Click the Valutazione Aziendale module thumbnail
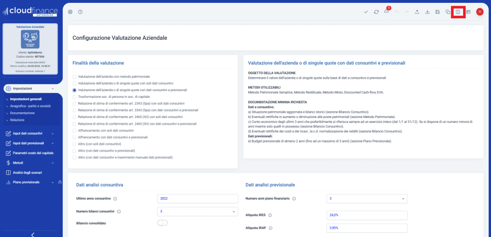Screen dimensions: 491x237 click(x=30, y=39)
